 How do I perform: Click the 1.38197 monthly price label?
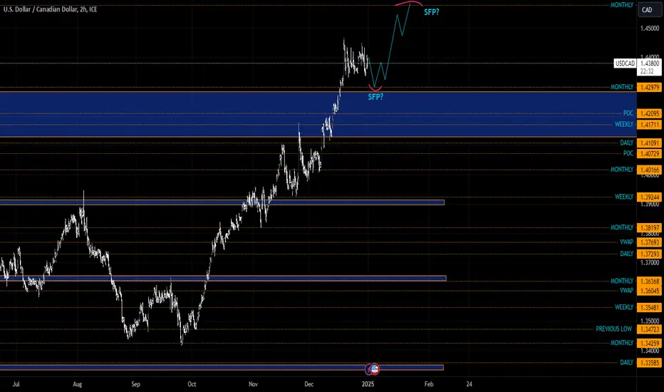[x=650, y=228]
